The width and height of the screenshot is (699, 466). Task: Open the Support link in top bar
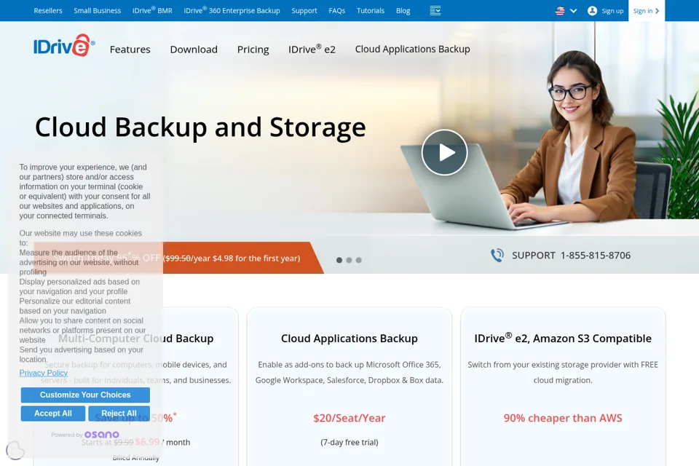(x=304, y=11)
